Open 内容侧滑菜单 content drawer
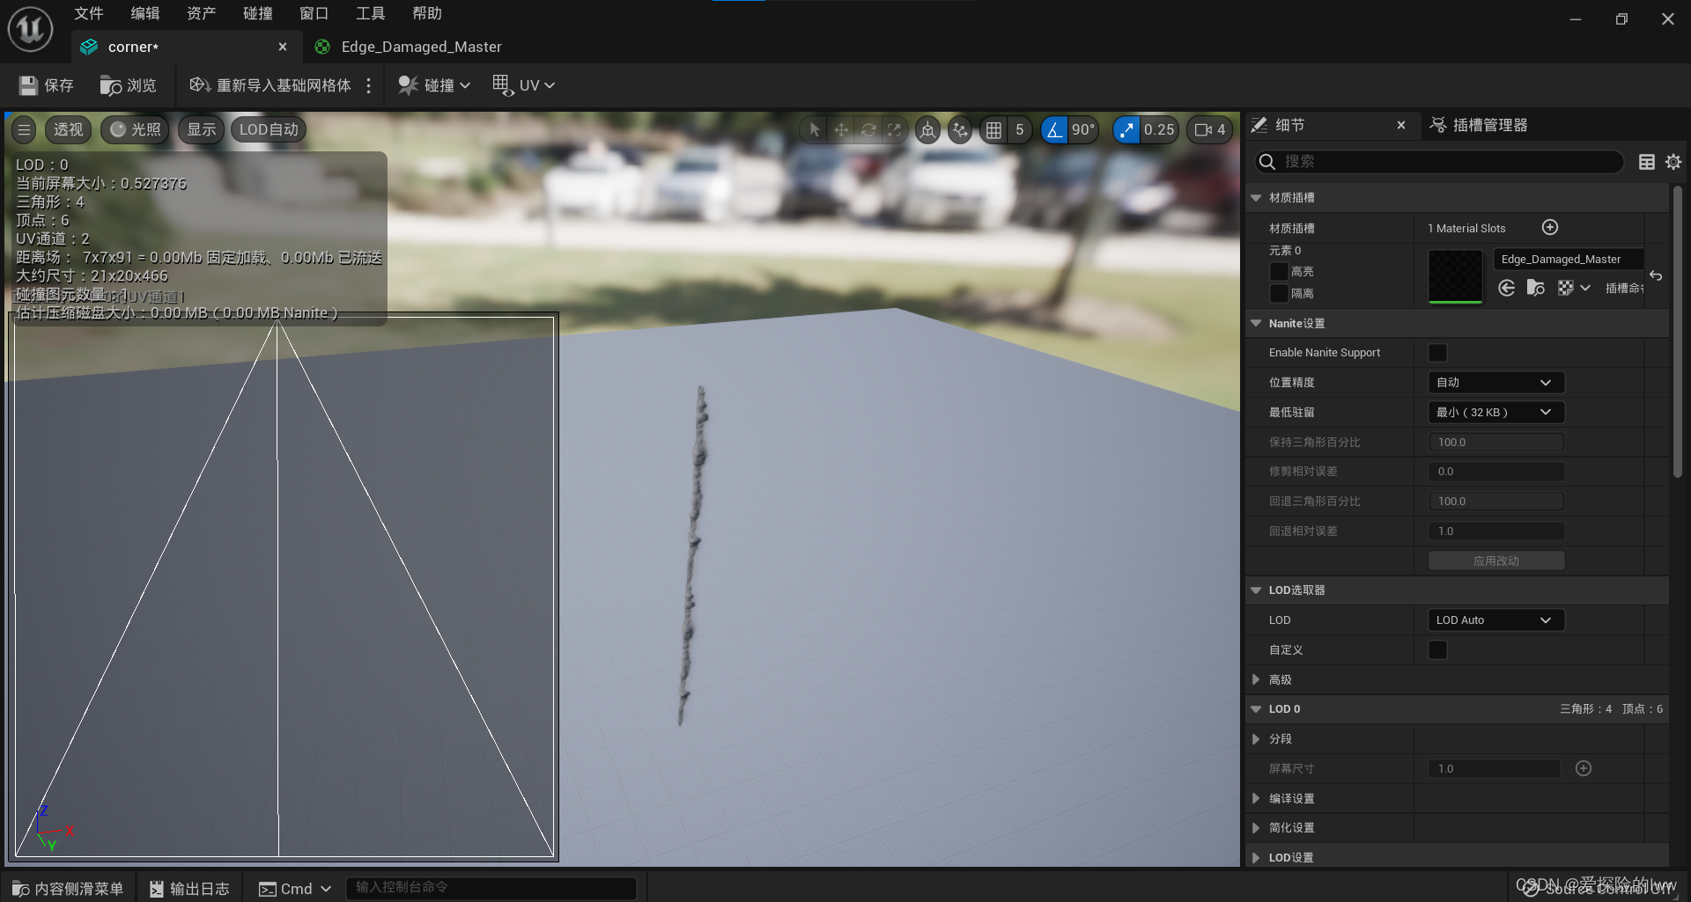 point(68,889)
